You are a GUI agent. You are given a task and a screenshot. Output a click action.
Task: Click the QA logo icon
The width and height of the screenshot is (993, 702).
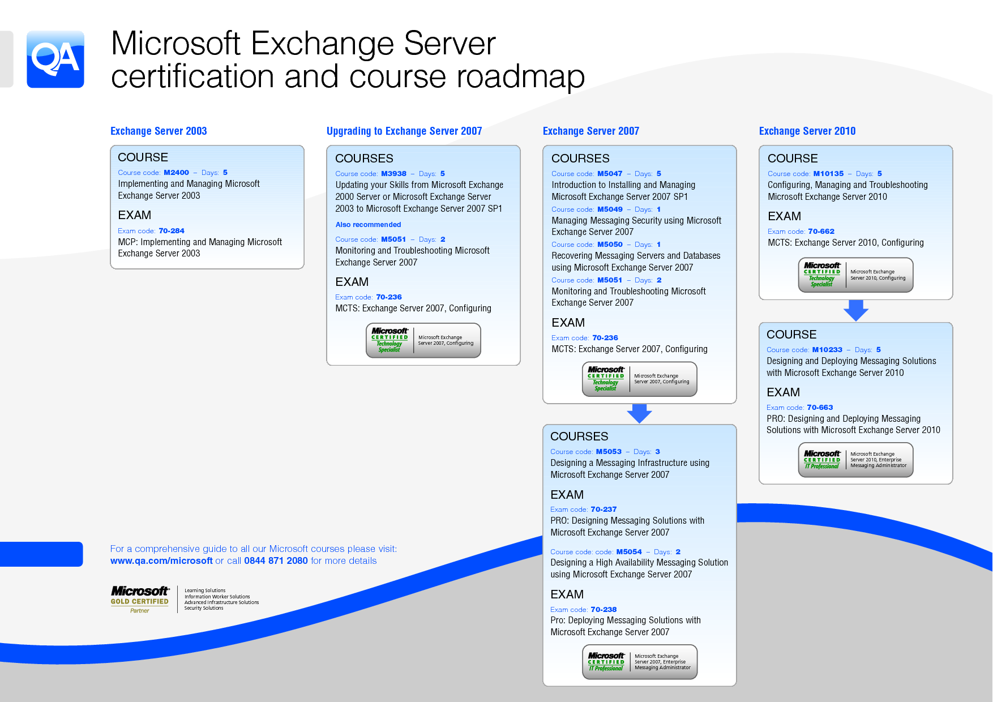[x=55, y=59]
